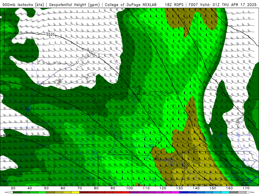Click the legend value "80"
Viewport: 259px width, 194px height.
(96, 188)
